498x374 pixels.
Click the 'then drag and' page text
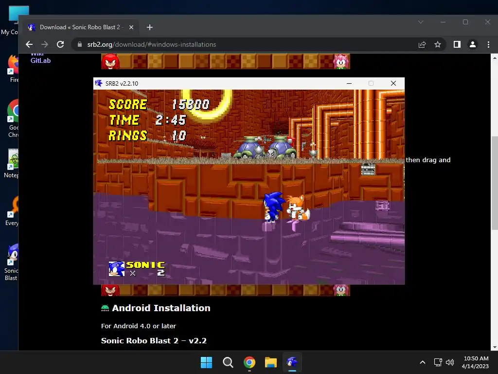(x=428, y=160)
